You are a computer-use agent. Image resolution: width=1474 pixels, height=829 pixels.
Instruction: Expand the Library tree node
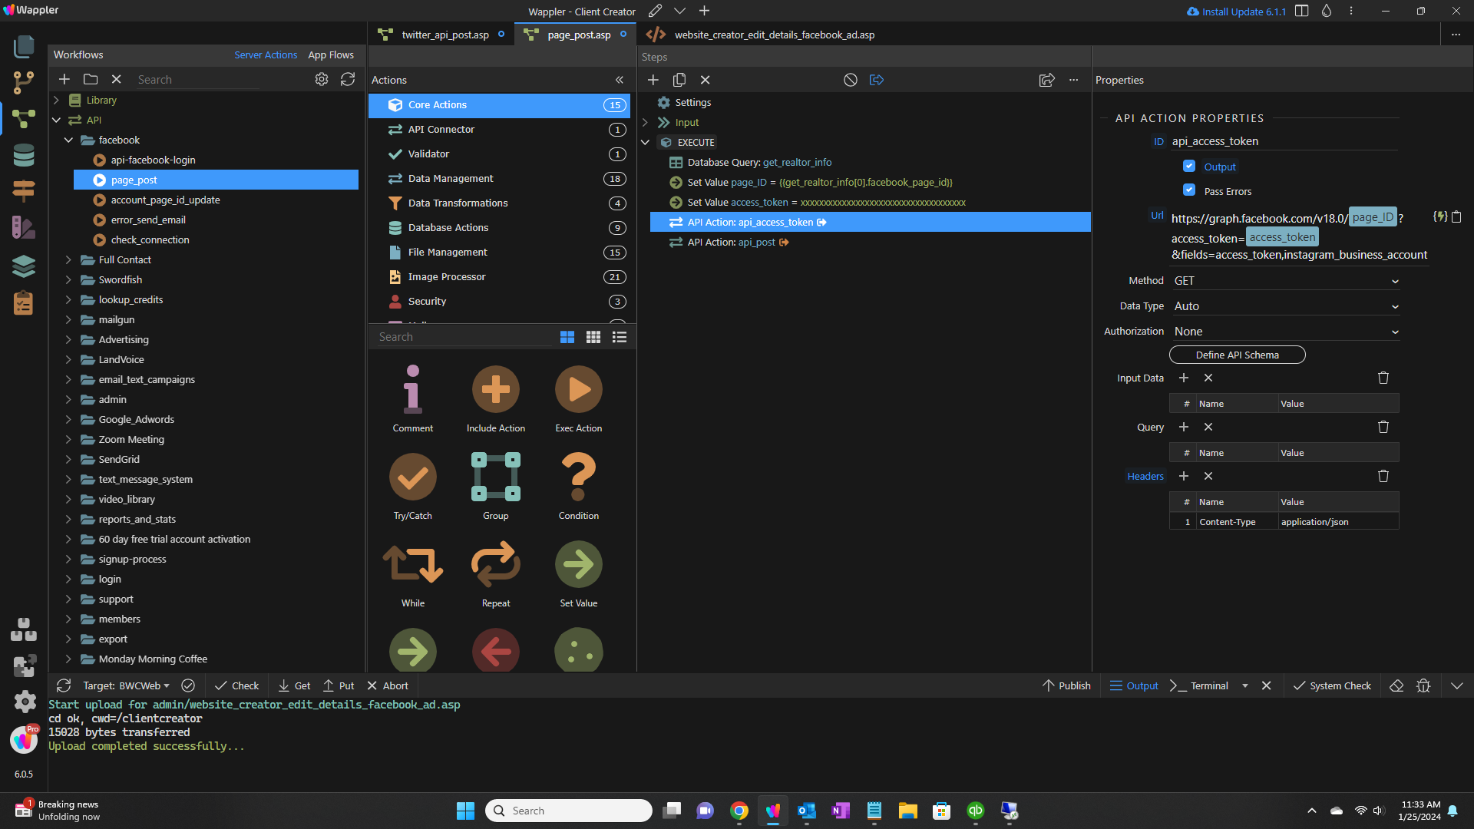point(56,100)
